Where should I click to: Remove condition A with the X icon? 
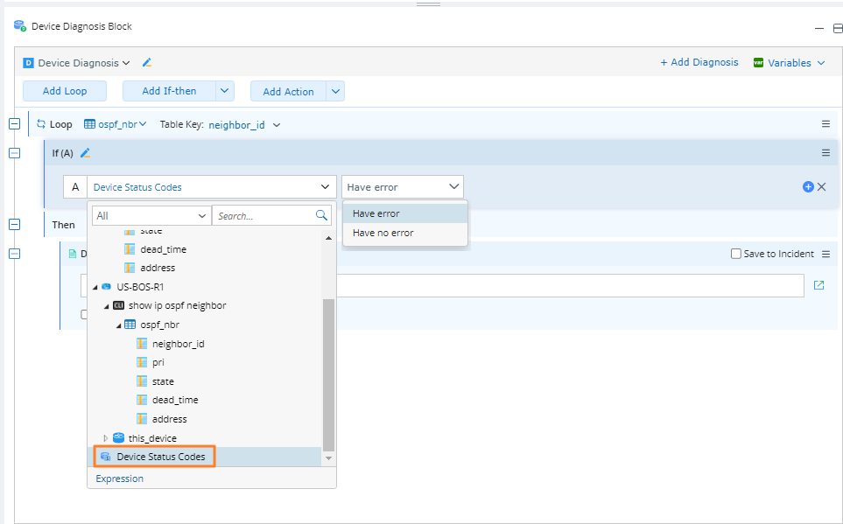(x=822, y=186)
